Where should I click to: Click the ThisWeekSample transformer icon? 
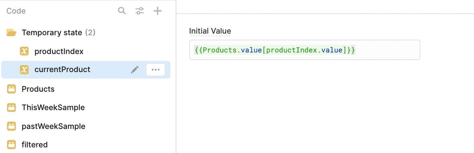tap(12, 107)
